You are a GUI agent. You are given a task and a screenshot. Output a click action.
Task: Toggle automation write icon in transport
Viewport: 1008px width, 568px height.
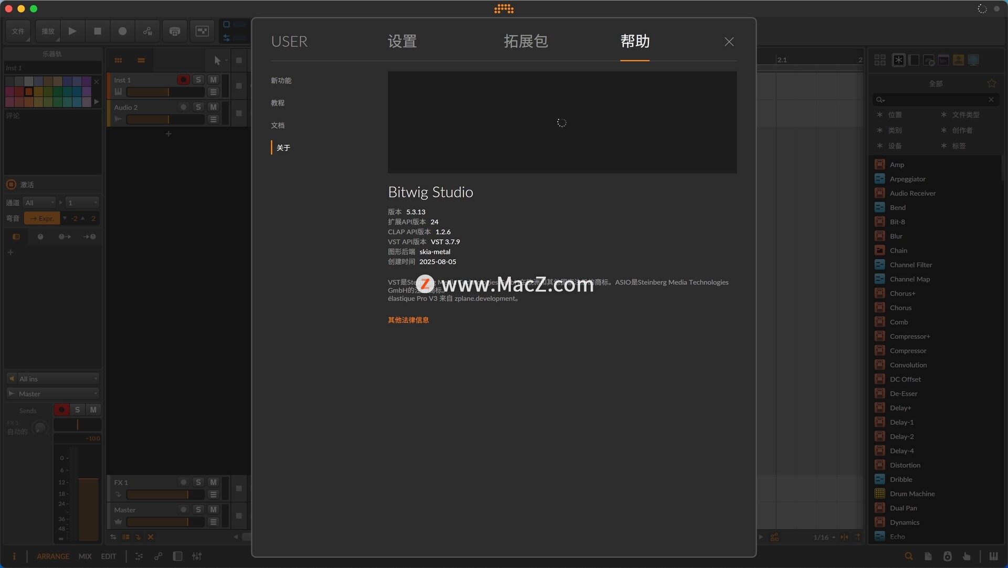(148, 31)
